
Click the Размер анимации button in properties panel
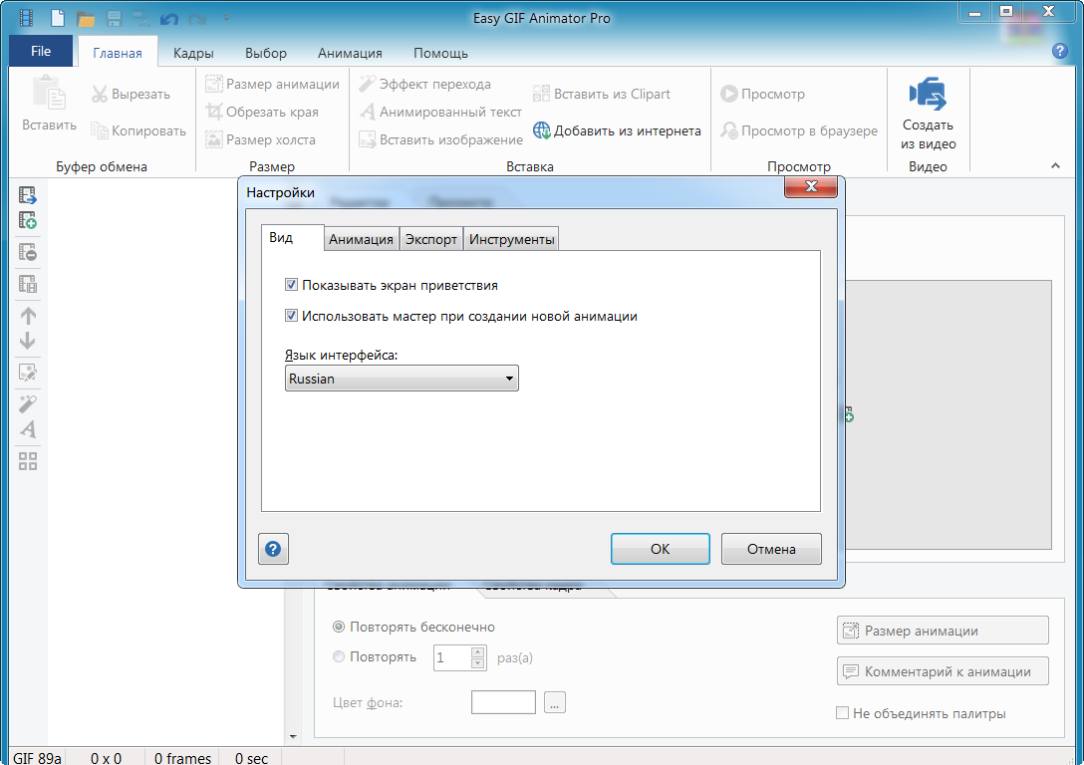coord(943,631)
